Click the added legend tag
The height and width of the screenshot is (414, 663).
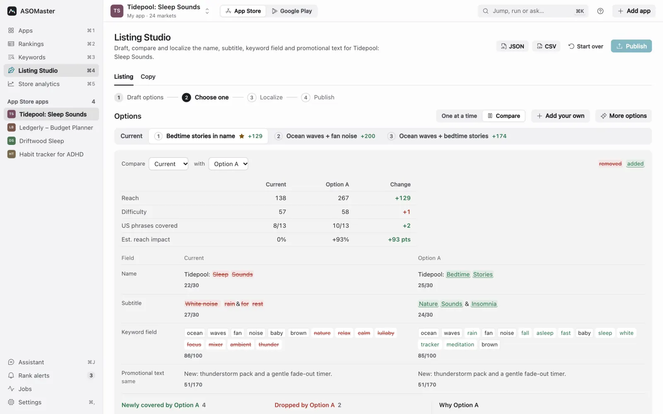point(635,164)
